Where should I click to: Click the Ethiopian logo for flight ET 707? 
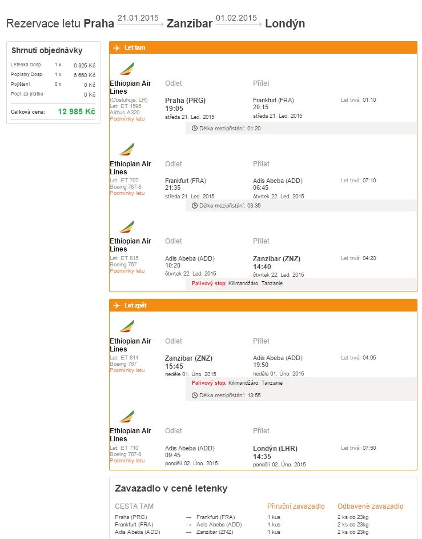126,150
